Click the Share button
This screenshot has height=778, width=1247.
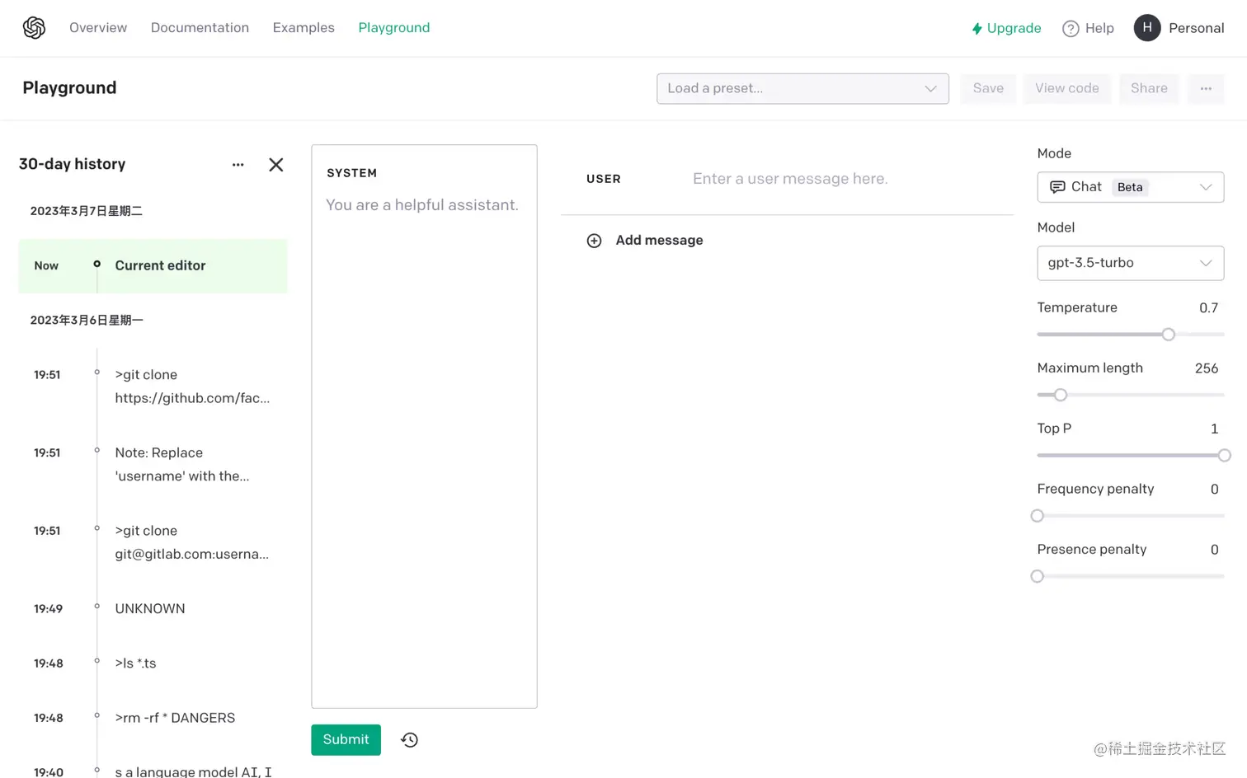(1149, 88)
